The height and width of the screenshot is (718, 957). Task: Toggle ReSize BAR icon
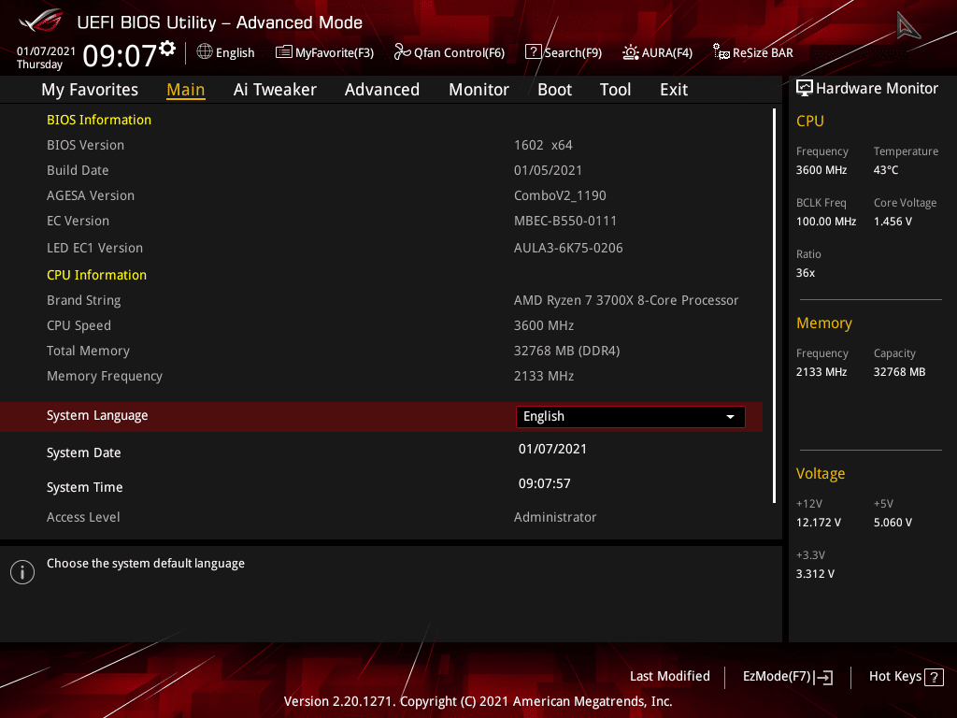(721, 52)
